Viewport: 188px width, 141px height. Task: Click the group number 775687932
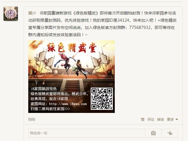tap(140, 28)
